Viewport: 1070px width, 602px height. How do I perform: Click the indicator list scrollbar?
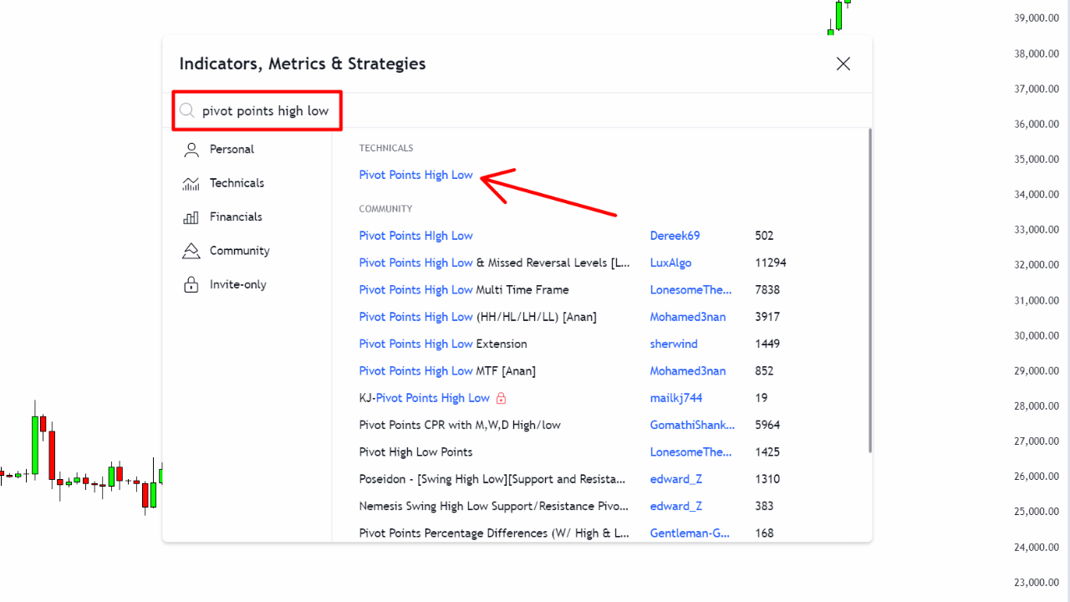pos(868,251)
